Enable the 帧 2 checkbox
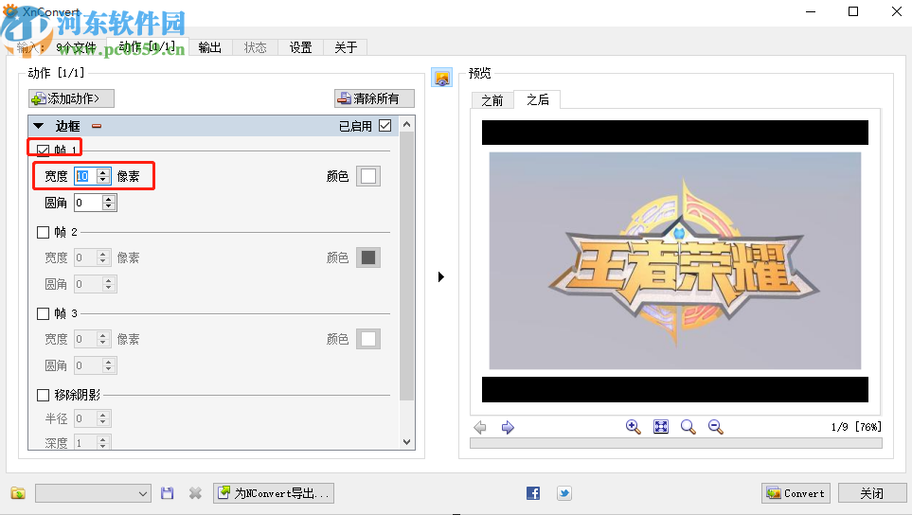912x515 pixels. point(43,232)
